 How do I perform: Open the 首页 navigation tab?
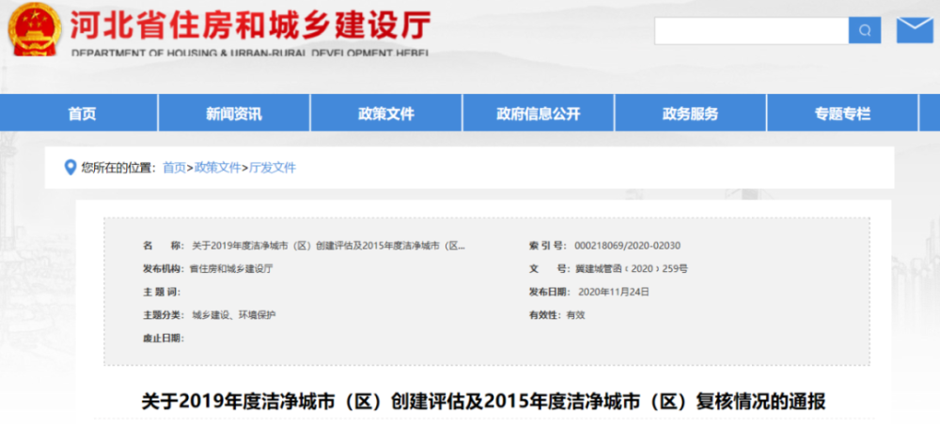[82, 114]
